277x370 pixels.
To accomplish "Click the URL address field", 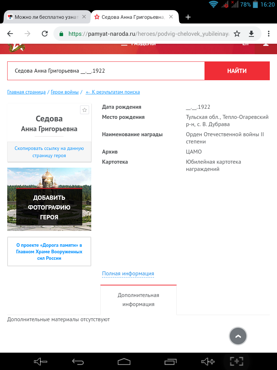I will click(x=148, y=34).
